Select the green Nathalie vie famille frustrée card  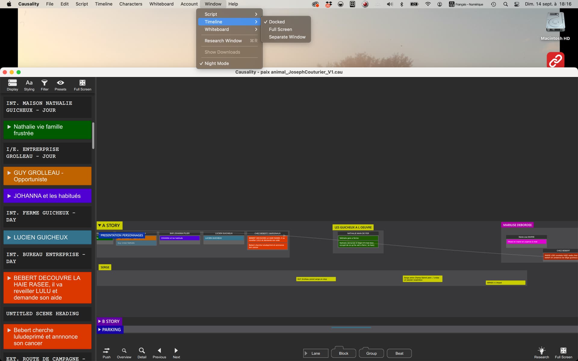[x=47, y=130]
